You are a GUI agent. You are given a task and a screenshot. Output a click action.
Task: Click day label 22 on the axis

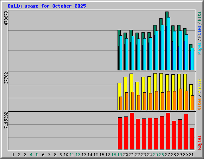[x=137, y=155]
